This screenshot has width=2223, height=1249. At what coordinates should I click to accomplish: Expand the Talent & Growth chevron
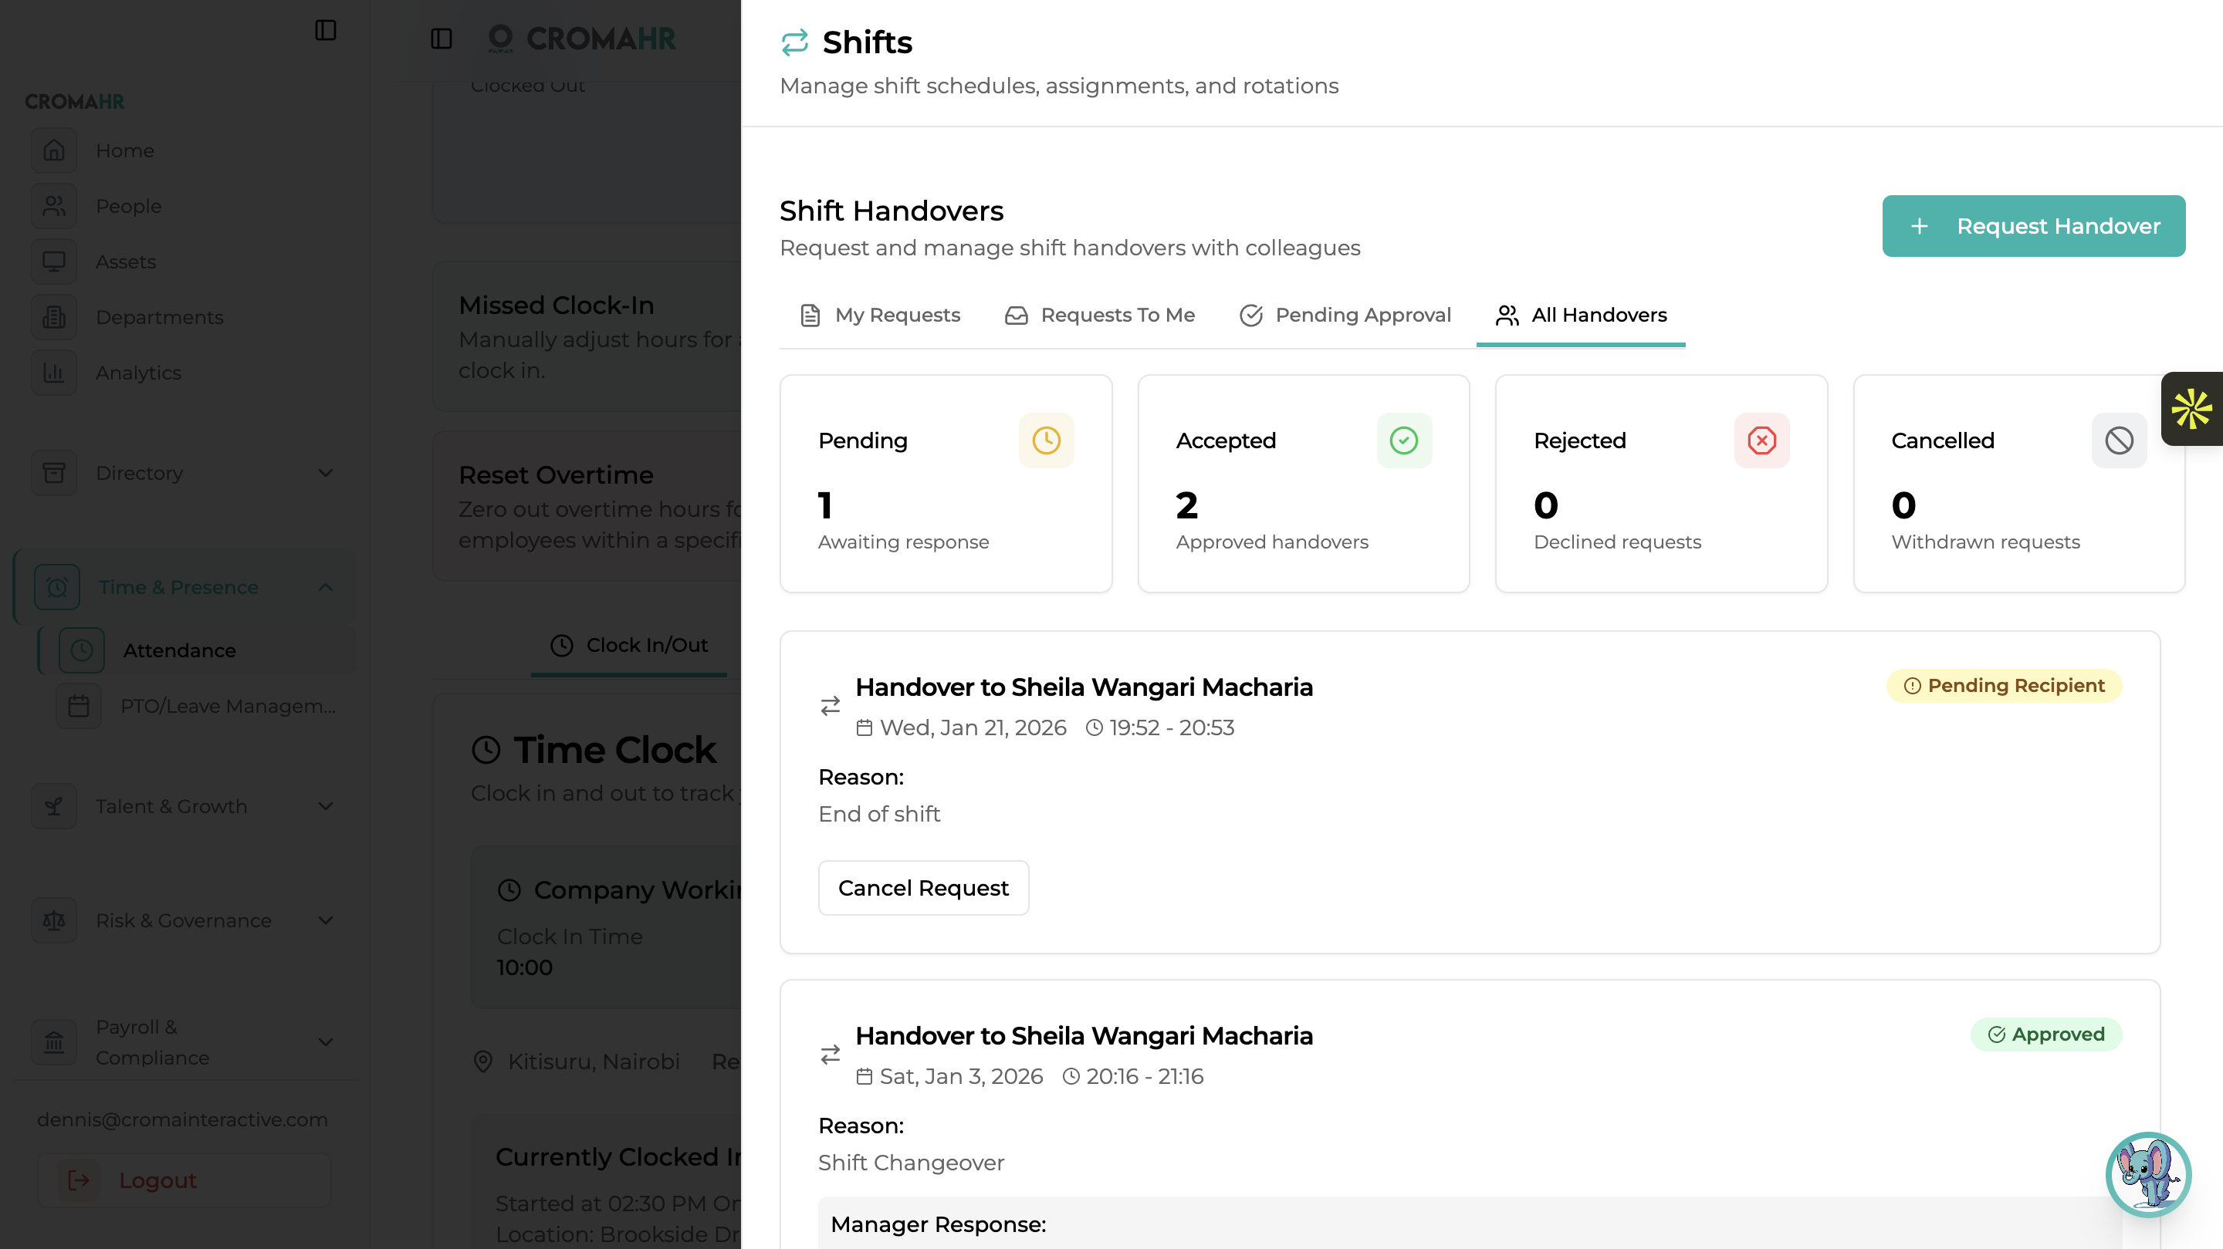click(x=325, y=806)
